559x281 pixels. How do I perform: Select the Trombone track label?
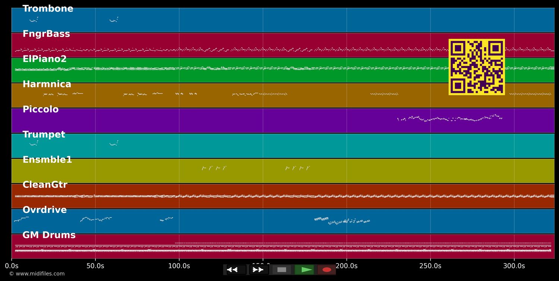48,8
